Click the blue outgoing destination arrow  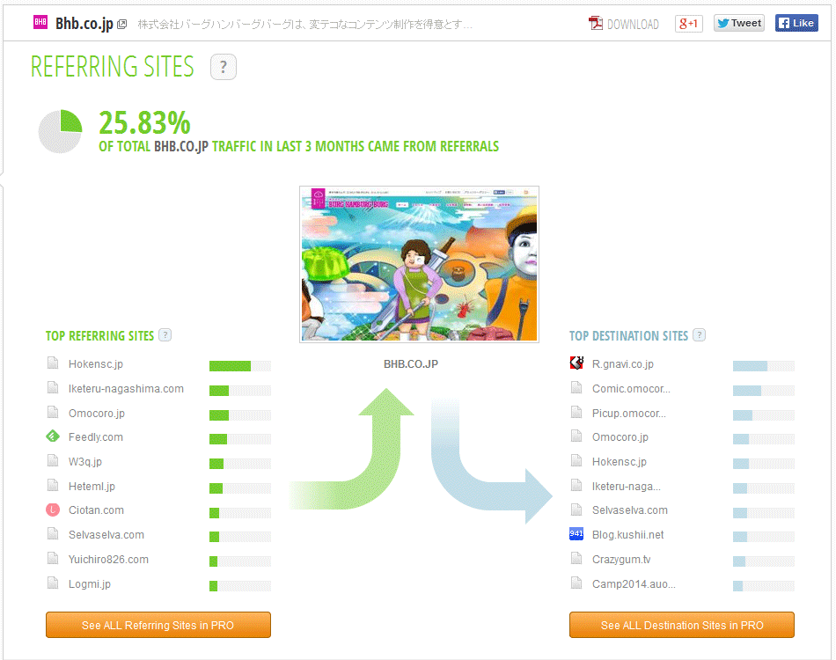coord(492,462)
